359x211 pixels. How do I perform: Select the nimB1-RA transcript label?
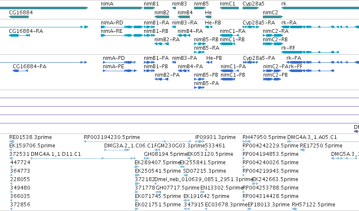pyautogui.click(x=157, y=23)
